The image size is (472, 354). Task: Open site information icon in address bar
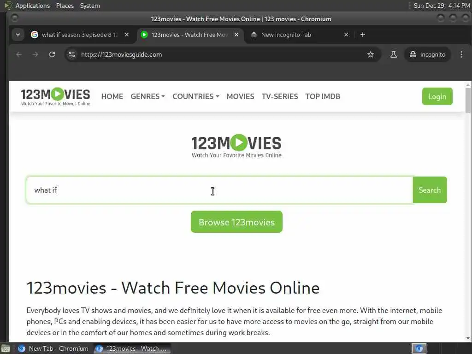[x=71, y=54]
